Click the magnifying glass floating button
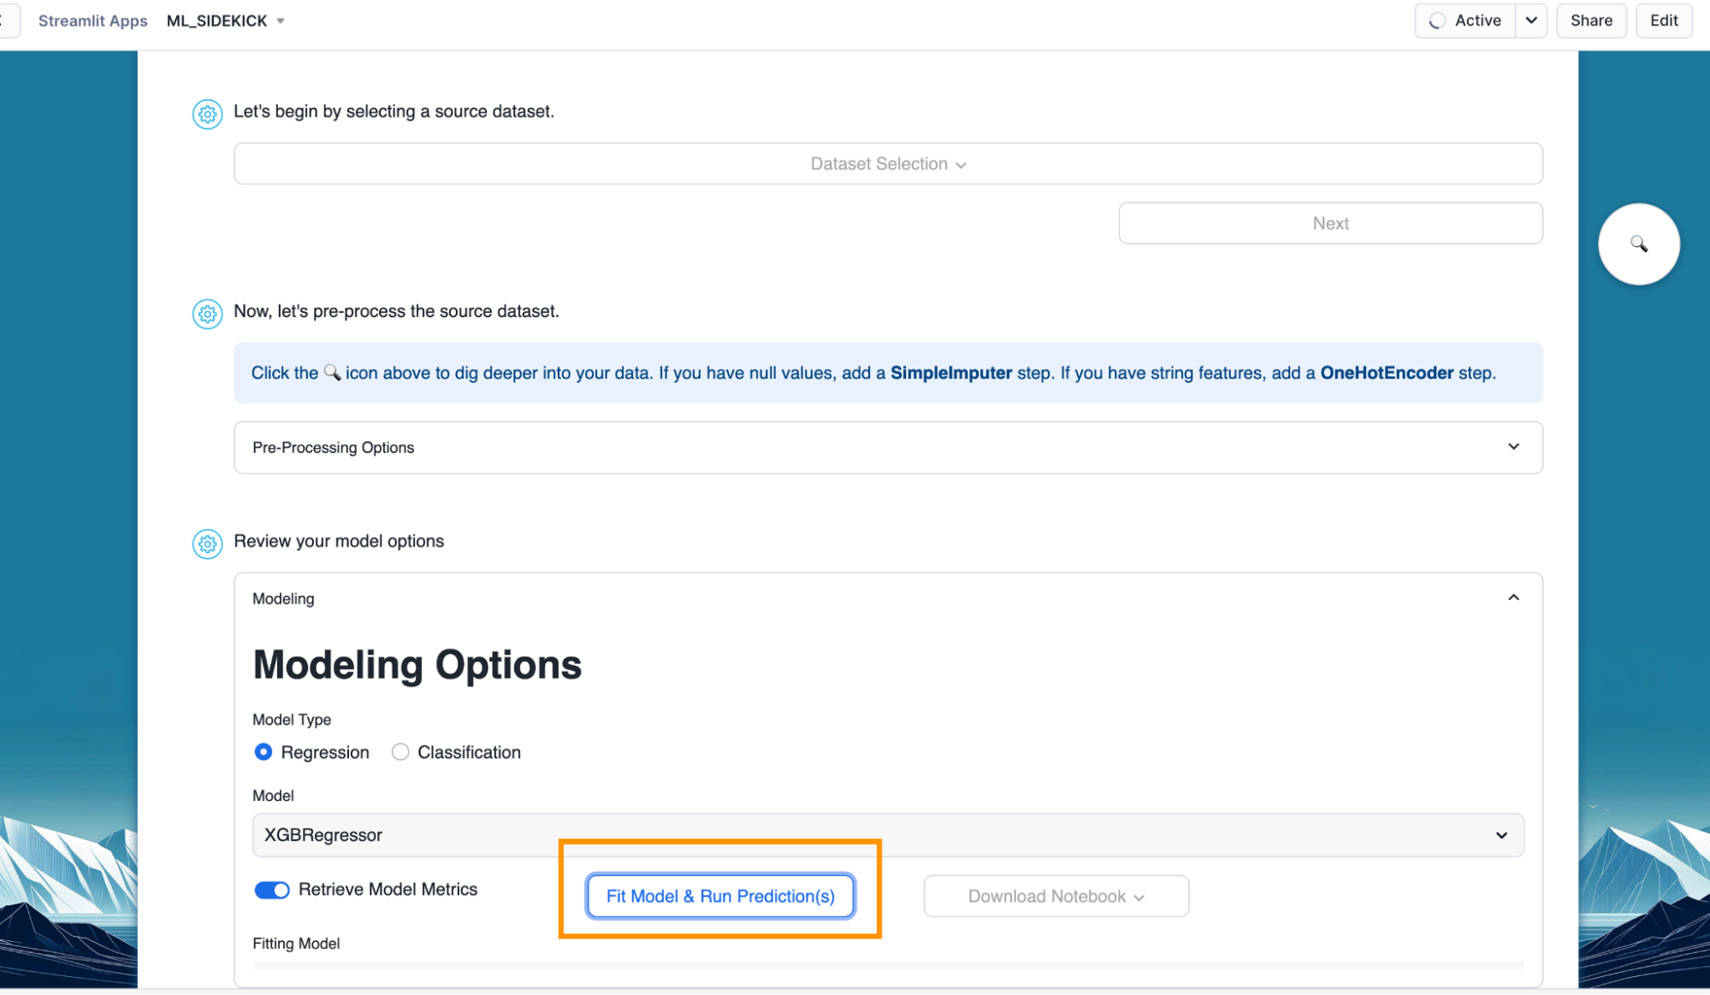 (x=1638, y=244)
